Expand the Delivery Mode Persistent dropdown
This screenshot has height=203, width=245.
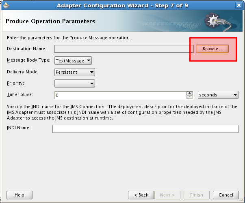coord(75,72)
